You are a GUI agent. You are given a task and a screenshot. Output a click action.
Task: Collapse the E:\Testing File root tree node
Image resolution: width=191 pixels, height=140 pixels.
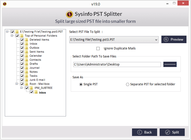[7, 32]
